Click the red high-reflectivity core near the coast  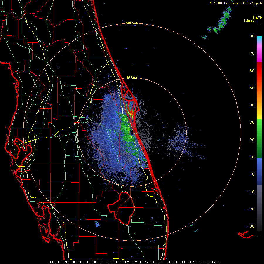(131, 114)
